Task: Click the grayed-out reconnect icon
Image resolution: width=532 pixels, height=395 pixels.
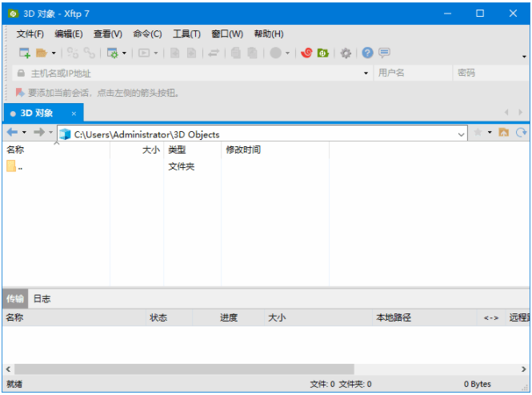Action: coord(73,53)
